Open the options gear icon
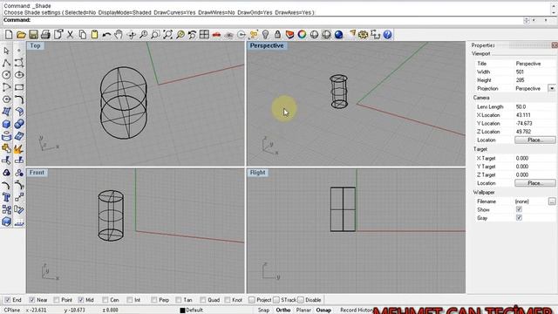This screenshot has height=314, width=558. [363, 35]
